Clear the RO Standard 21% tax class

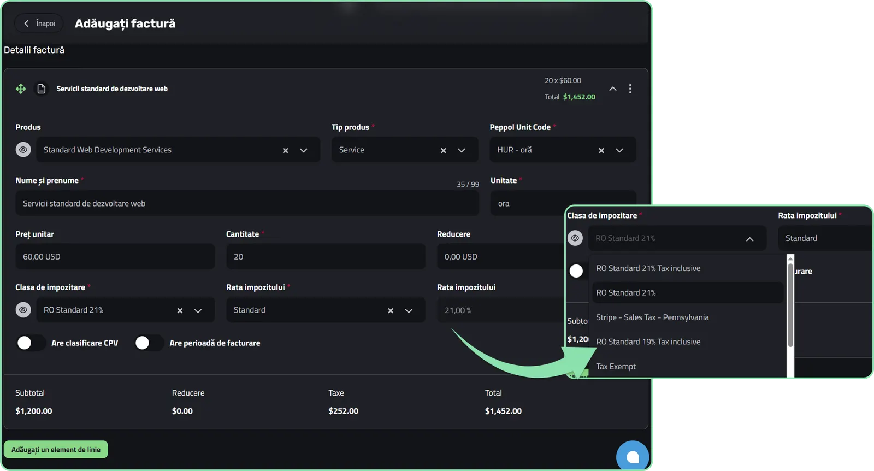click(180, 310)
